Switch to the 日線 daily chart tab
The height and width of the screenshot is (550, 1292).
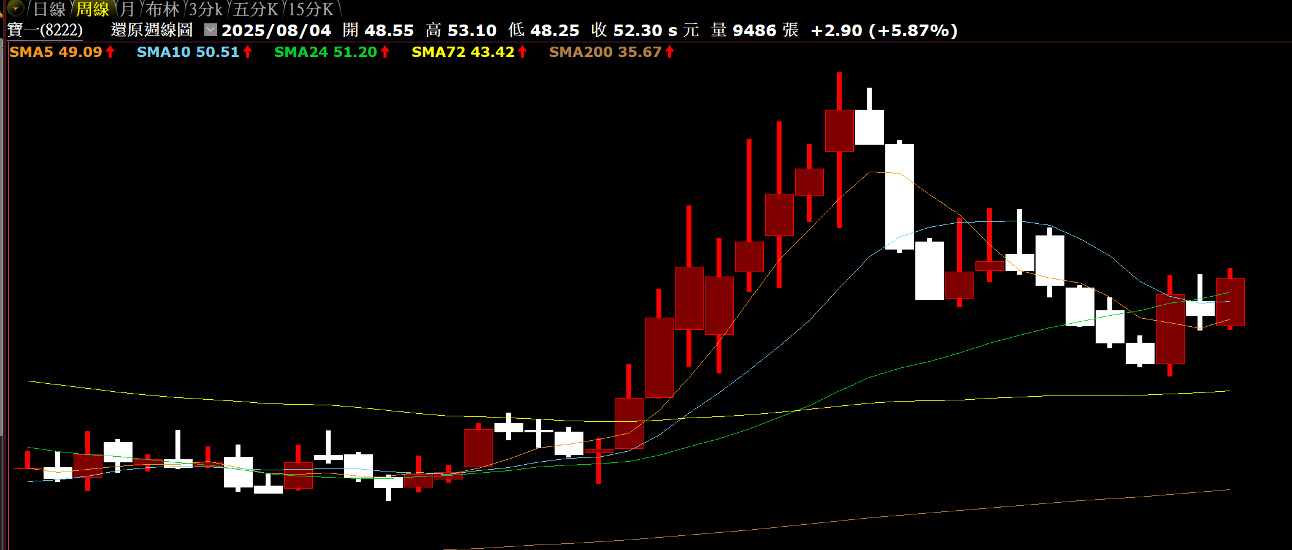tap(49, 9)
